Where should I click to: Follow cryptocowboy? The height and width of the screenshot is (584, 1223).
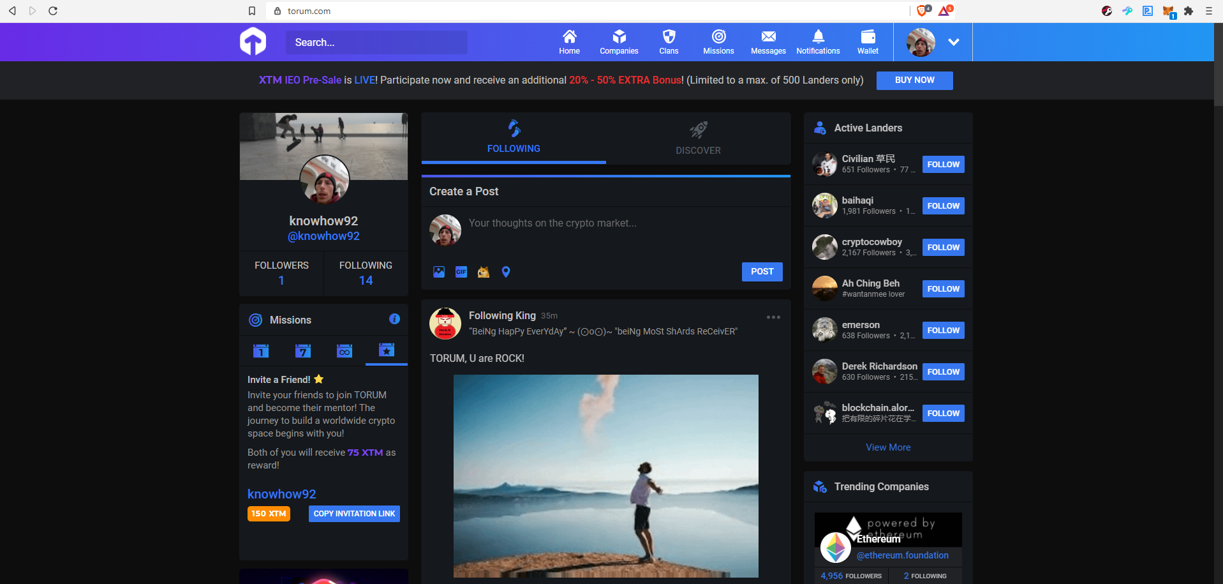point(943,248)
